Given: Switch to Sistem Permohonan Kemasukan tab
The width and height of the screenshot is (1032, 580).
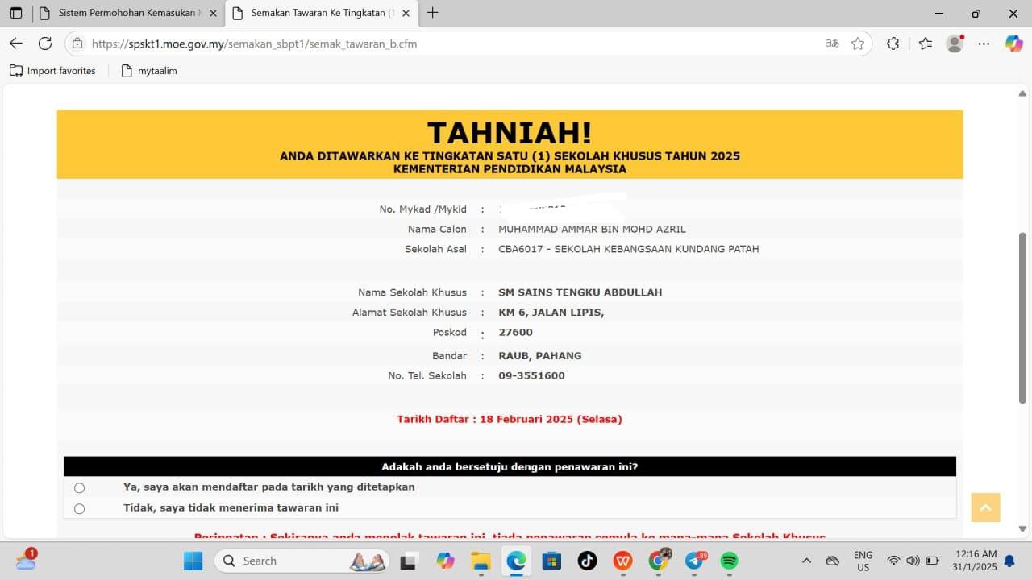Looking at the screenshot, I should point(129,13).
